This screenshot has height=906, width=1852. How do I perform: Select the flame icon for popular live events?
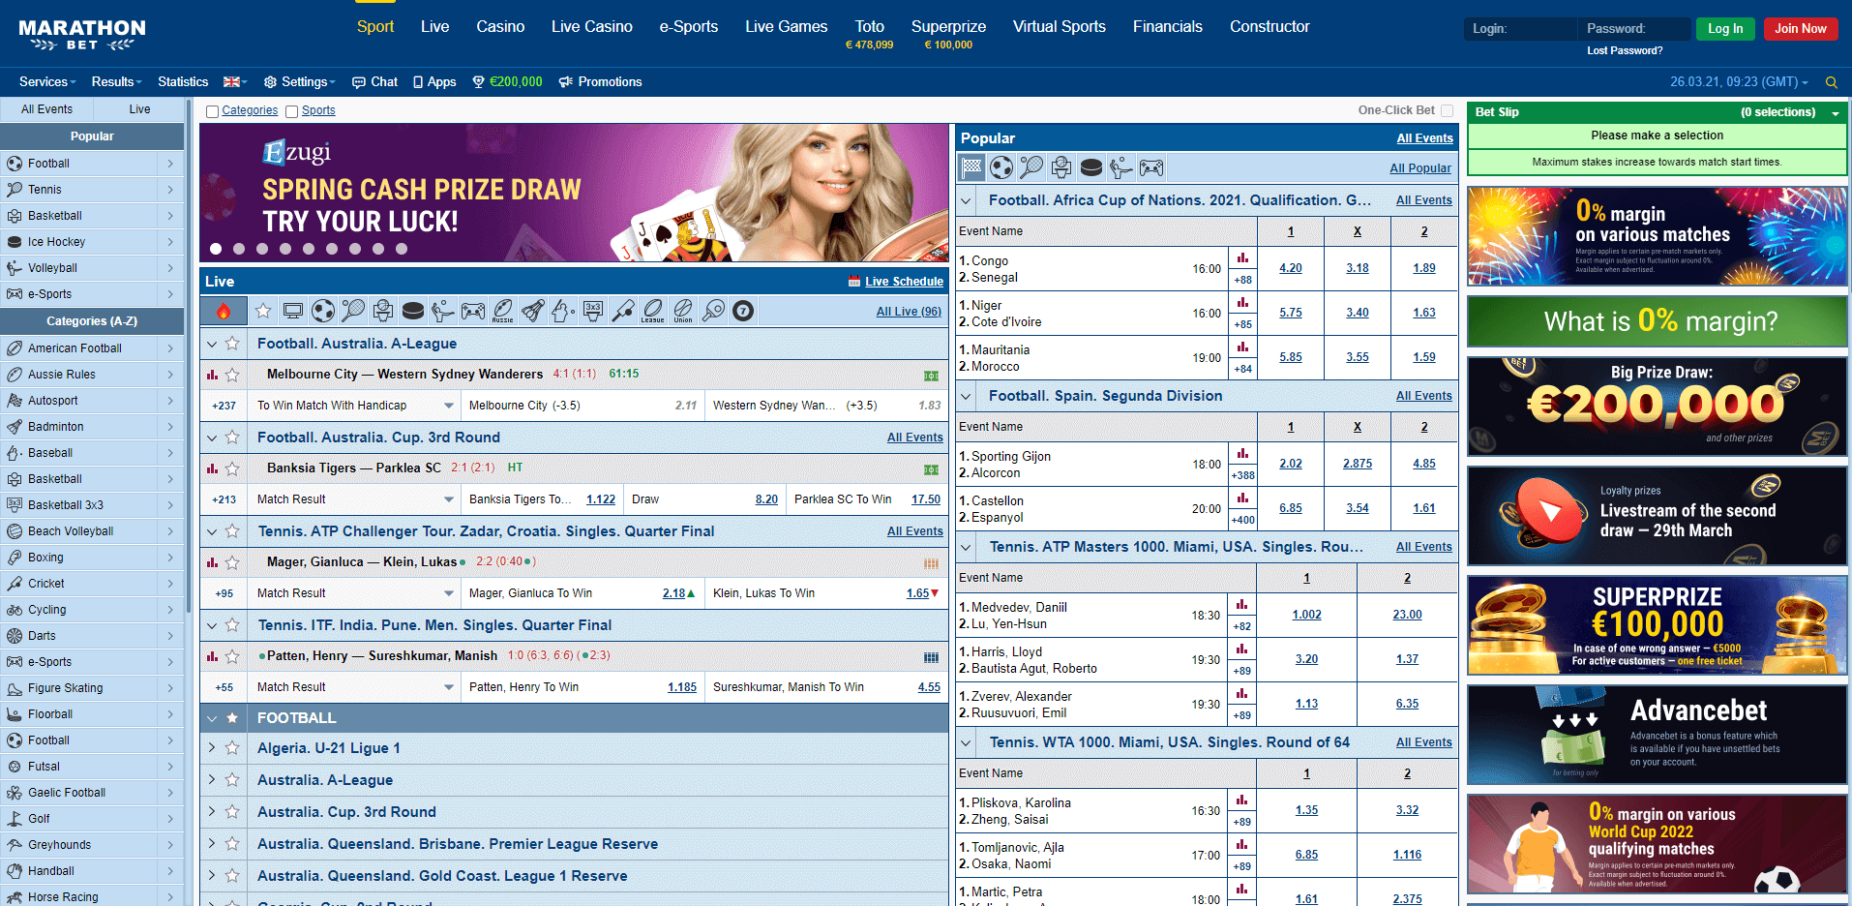tap(223, 310)
